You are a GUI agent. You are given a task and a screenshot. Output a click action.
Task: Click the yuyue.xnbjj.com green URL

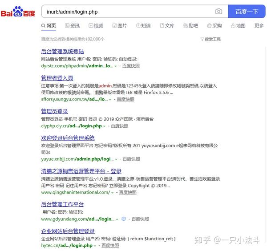tap(77, 159)
